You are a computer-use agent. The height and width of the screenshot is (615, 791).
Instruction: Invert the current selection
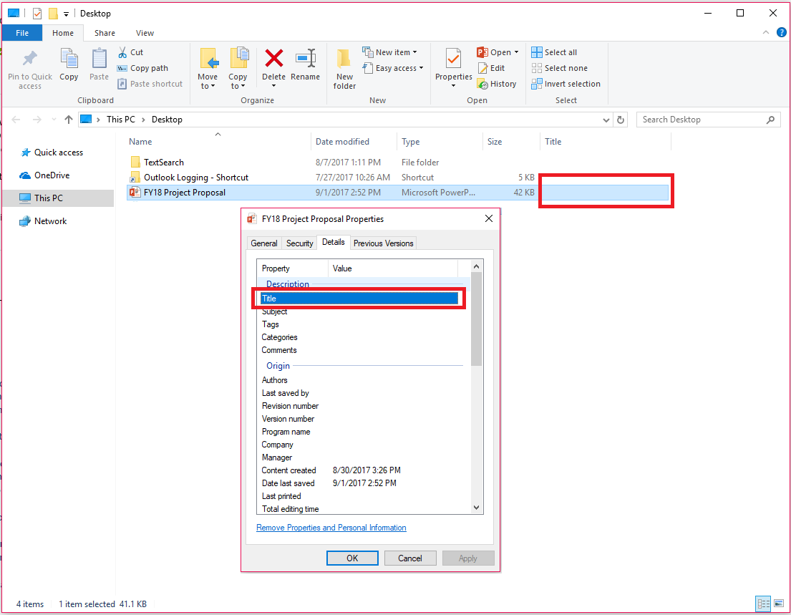(566, 84)
